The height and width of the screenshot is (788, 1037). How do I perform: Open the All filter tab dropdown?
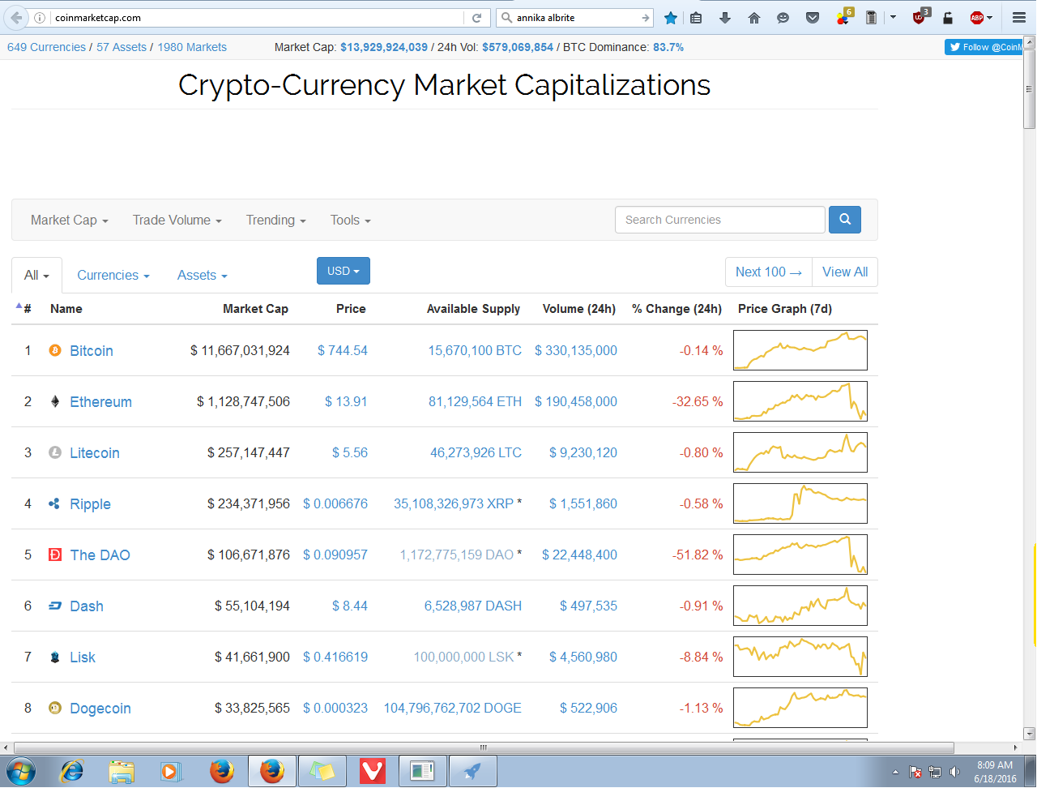37,275
